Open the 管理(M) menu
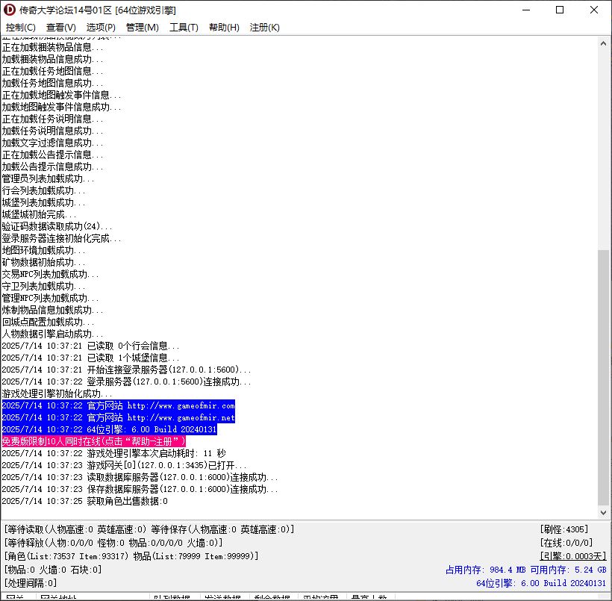Viewport: 612px width, 601px height. pos(142,28)
